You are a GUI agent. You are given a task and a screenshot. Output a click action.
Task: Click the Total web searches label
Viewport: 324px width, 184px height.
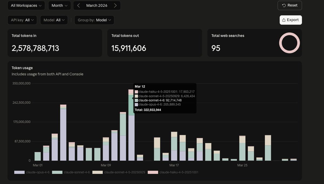[x=228, y=36]
